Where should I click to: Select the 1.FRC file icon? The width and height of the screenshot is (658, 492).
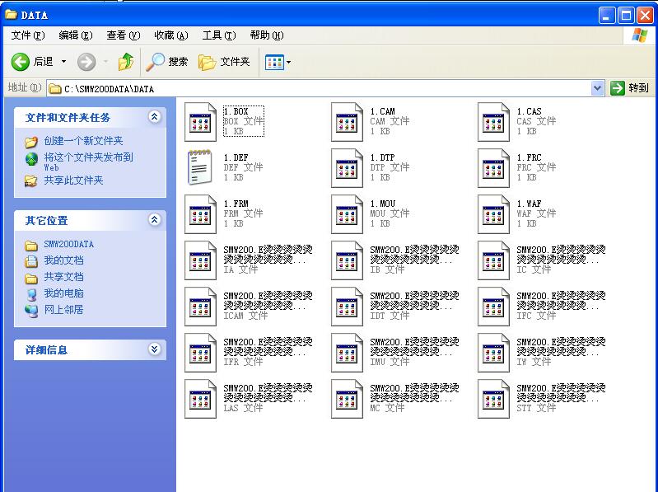click(493, 168)
